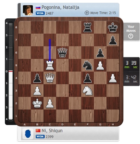Click the top clock showing 3:39
This screenshot has height=144, width=140.
tap(131, 64)
